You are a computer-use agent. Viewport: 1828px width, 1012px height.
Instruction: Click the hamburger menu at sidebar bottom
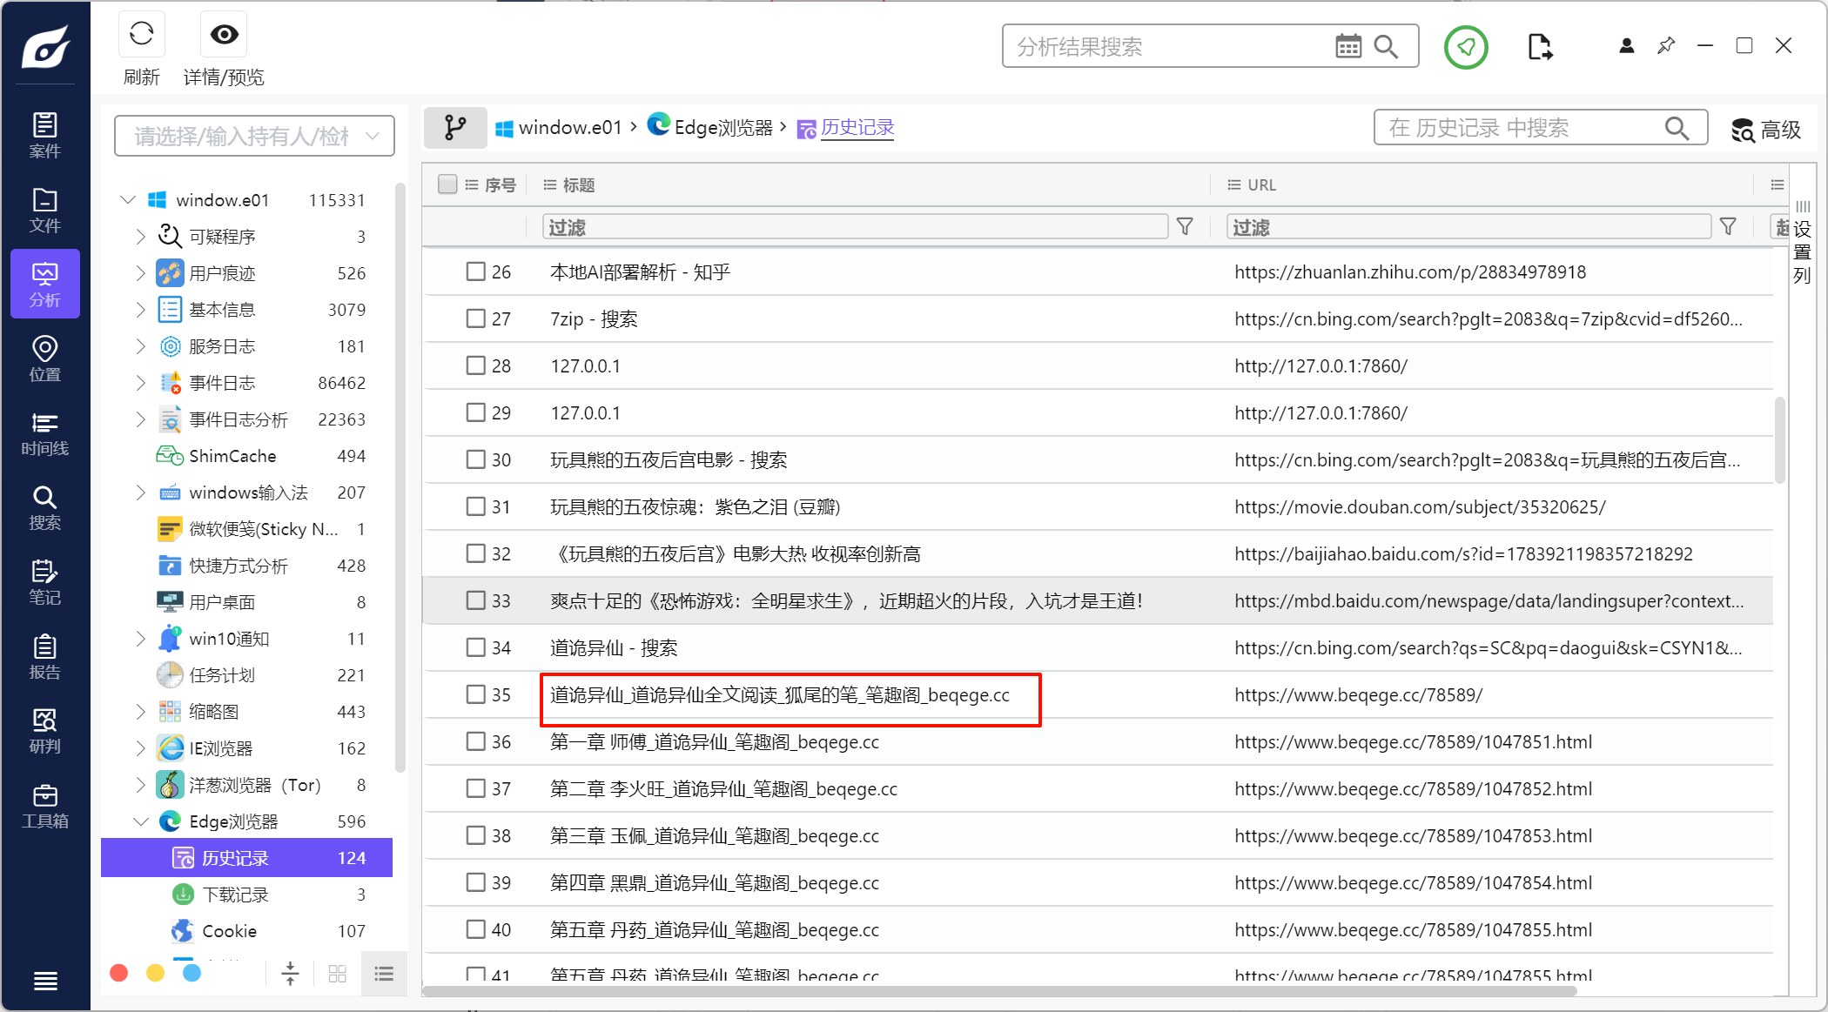(45, 981)
